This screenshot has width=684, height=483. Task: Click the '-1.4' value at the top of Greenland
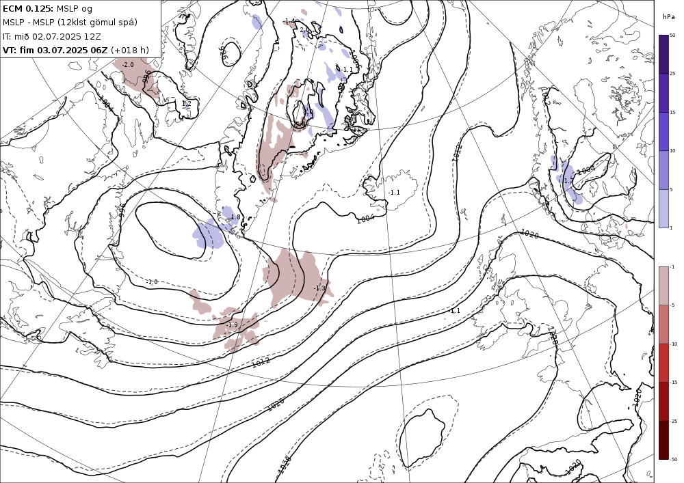tap(289, 21)
